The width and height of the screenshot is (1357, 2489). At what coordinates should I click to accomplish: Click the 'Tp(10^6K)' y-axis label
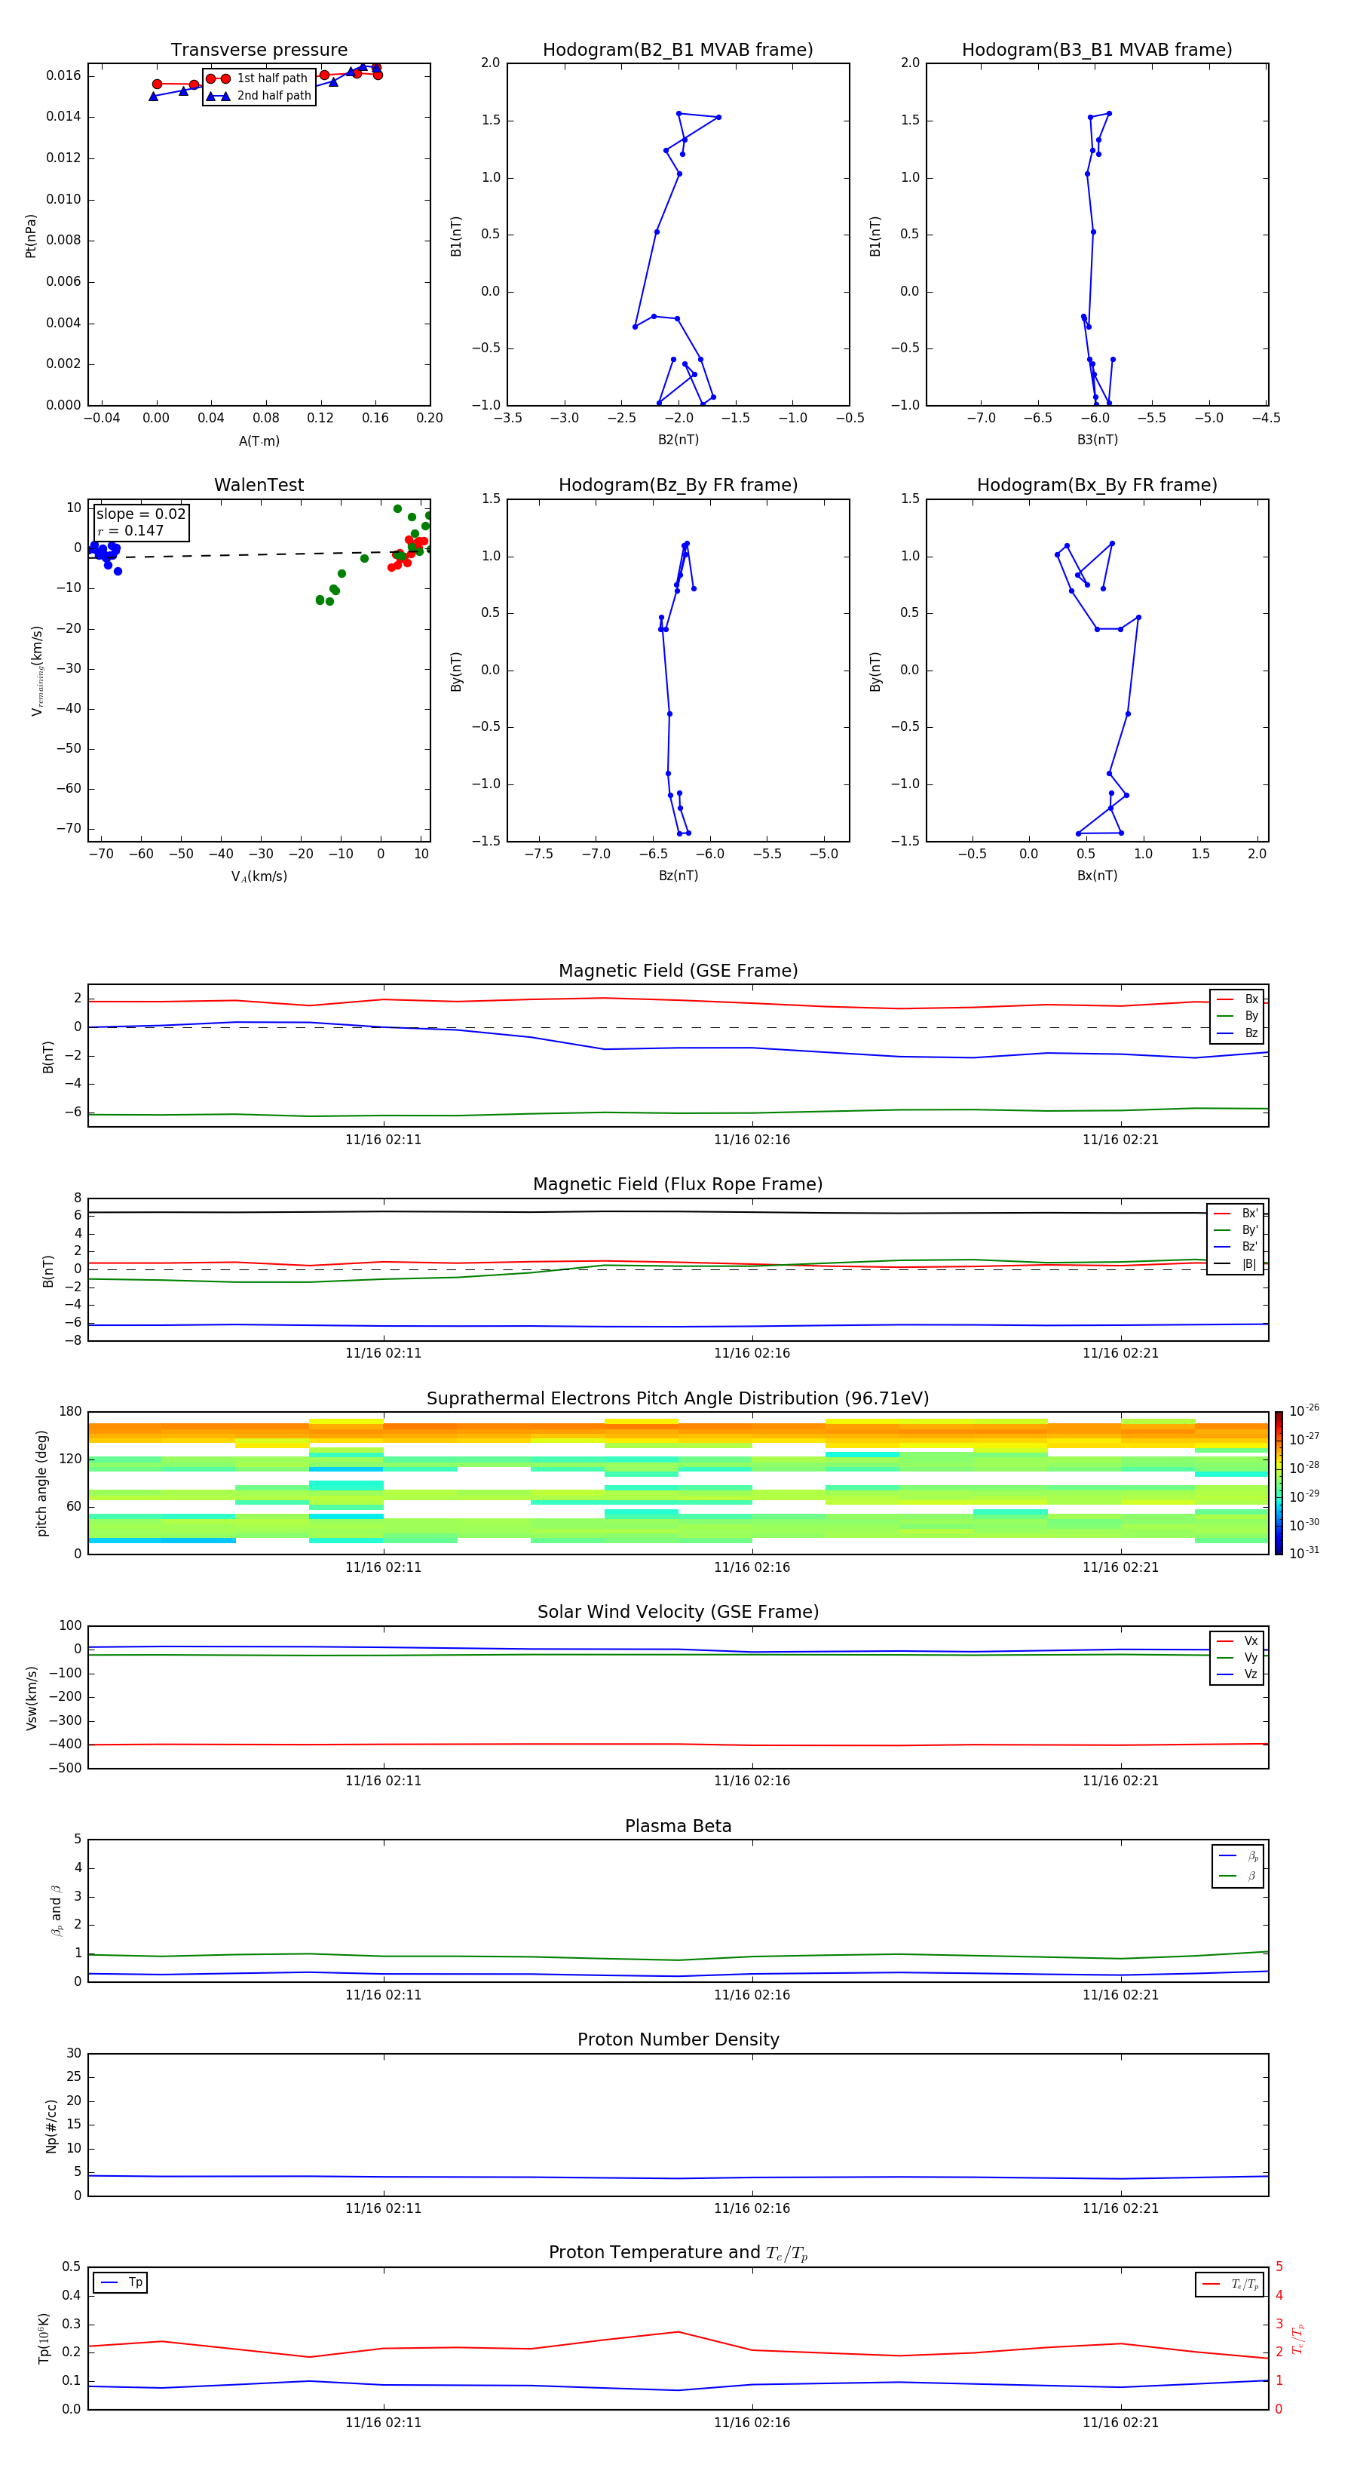[x=44, y=2338]
